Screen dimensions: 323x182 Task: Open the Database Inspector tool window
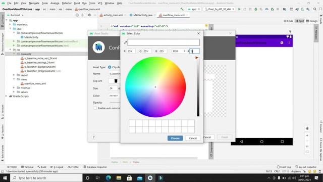pyautogui.click(x=95, y=167)
